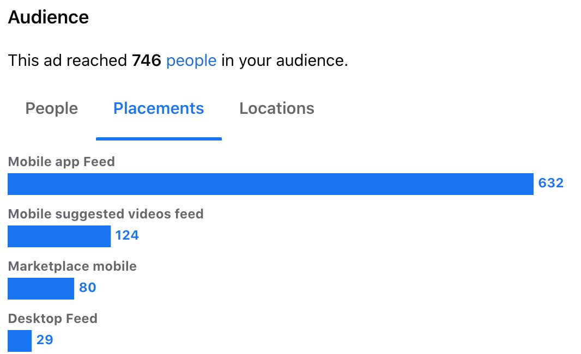Click the 'Mobile suggested videos feed' label

tap(106, 214)
